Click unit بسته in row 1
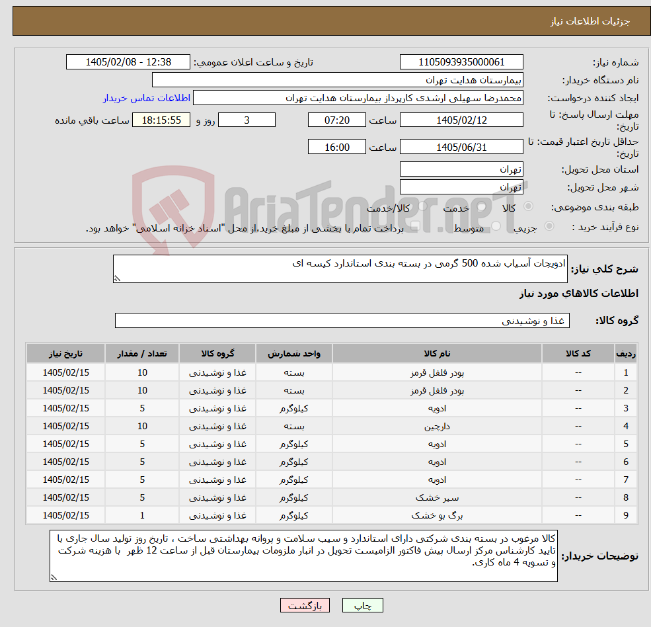 (x=294, y=373)
